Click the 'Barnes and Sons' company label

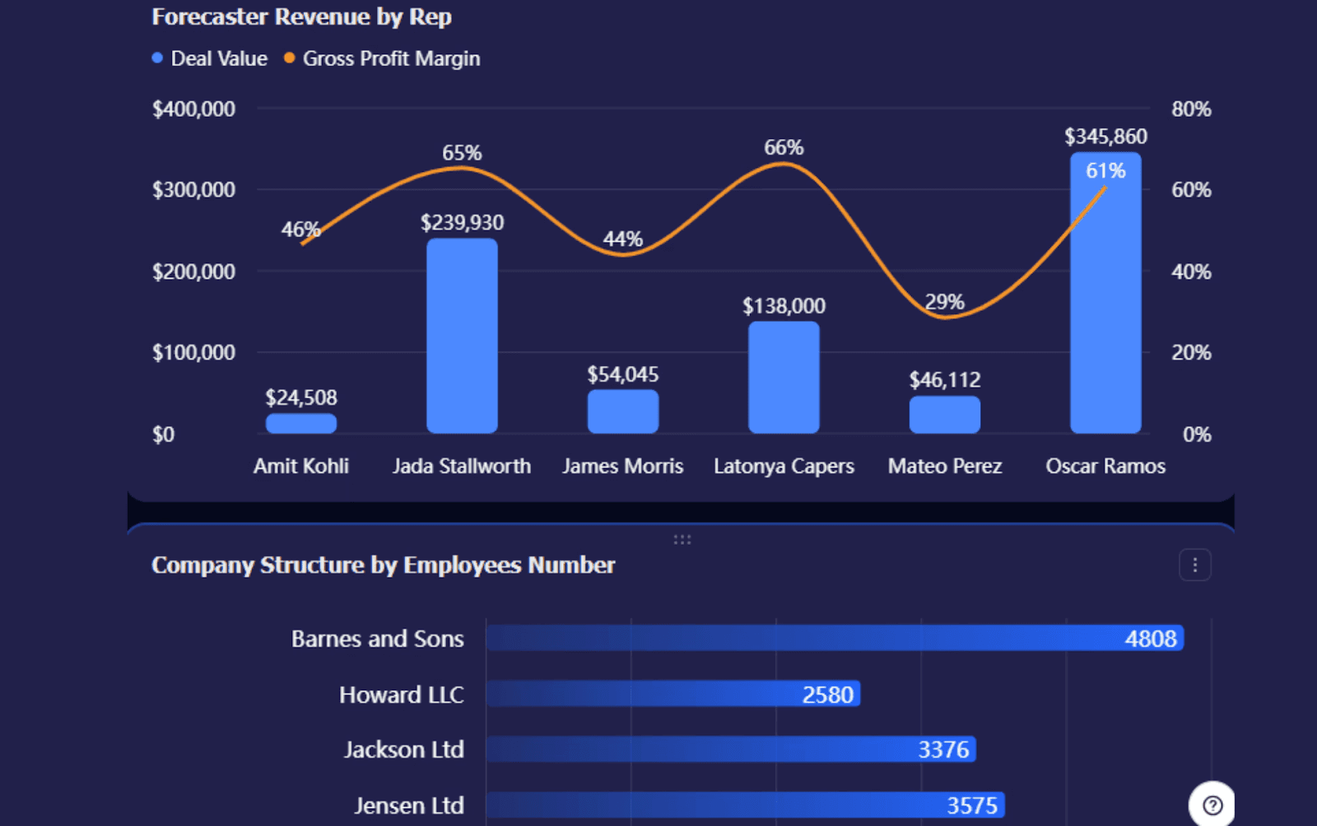pyautogui.click(x=378, y=639)
